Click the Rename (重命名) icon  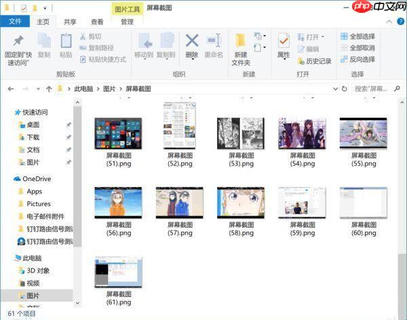(x=214, y=45)
